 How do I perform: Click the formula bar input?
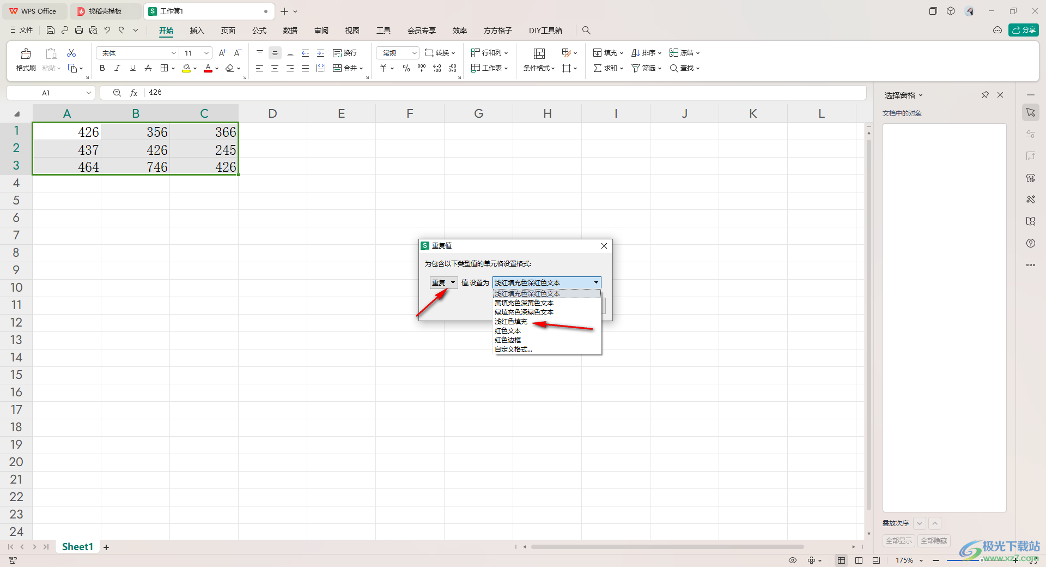tap(504, 93)
